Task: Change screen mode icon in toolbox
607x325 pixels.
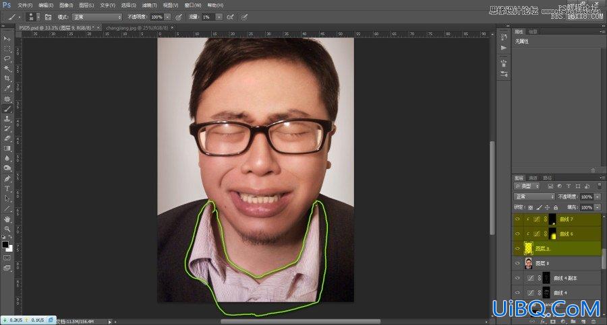Action: [x=7, y=267]
